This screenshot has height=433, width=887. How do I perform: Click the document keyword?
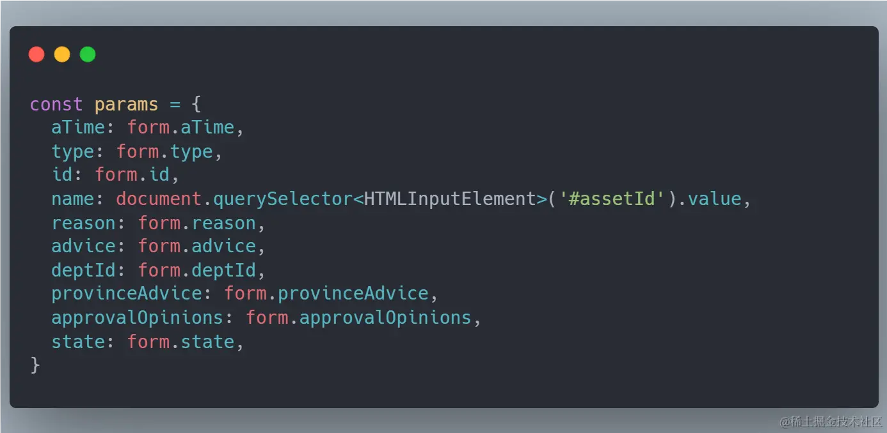coord(159,199)
